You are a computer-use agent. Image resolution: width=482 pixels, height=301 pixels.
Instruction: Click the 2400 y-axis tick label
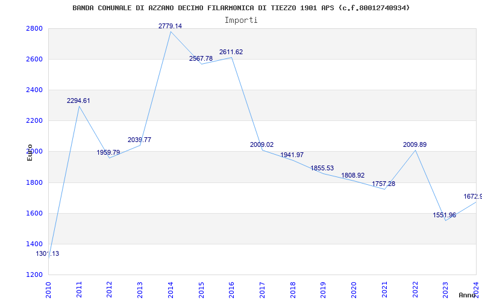point(35,90)
